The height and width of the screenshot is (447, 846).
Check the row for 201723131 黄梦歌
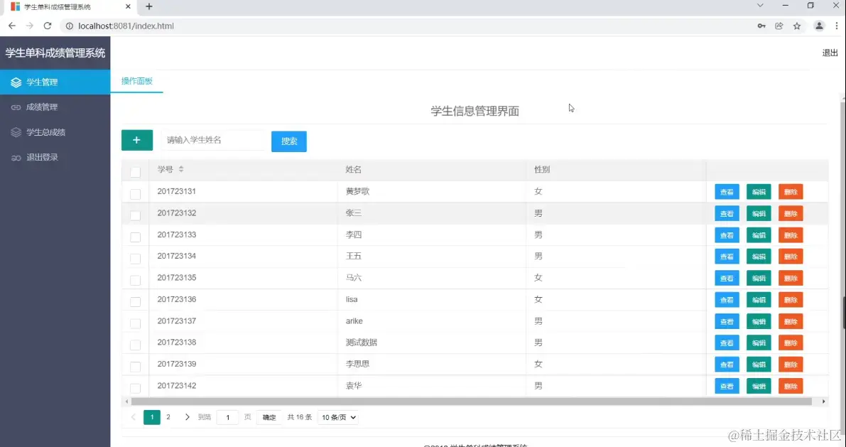pos(136,194)
